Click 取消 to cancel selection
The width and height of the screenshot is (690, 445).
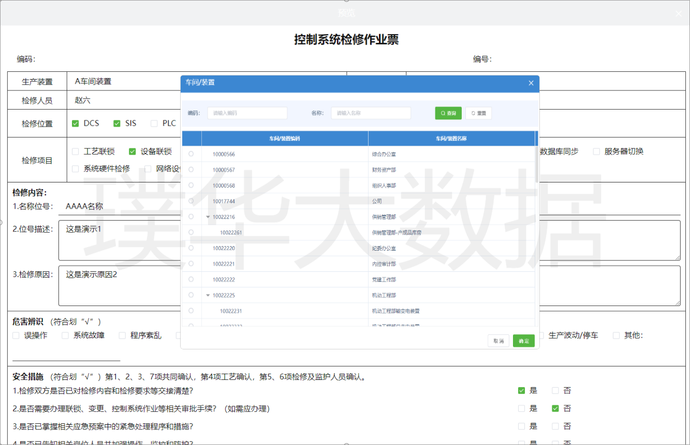point(498,341)
